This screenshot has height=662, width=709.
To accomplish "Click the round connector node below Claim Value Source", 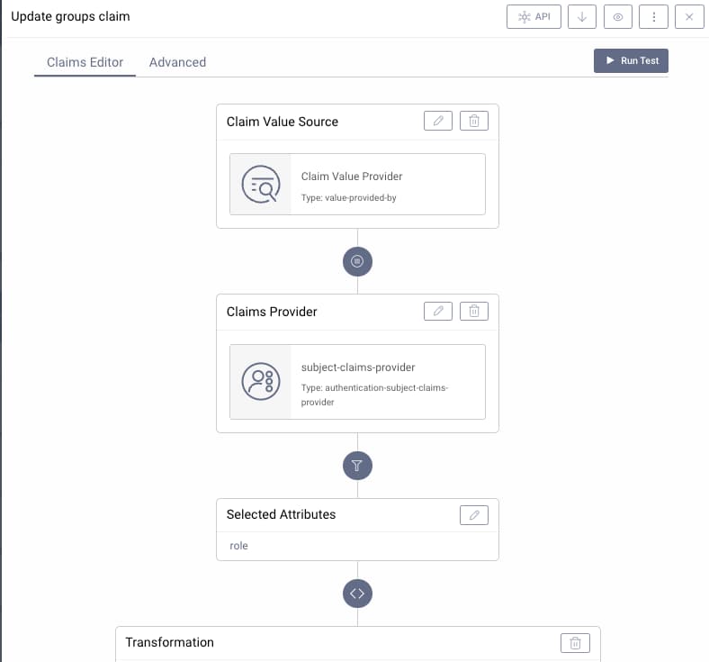I will point(357,261).
